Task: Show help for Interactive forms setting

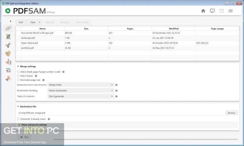Action: 116,85
